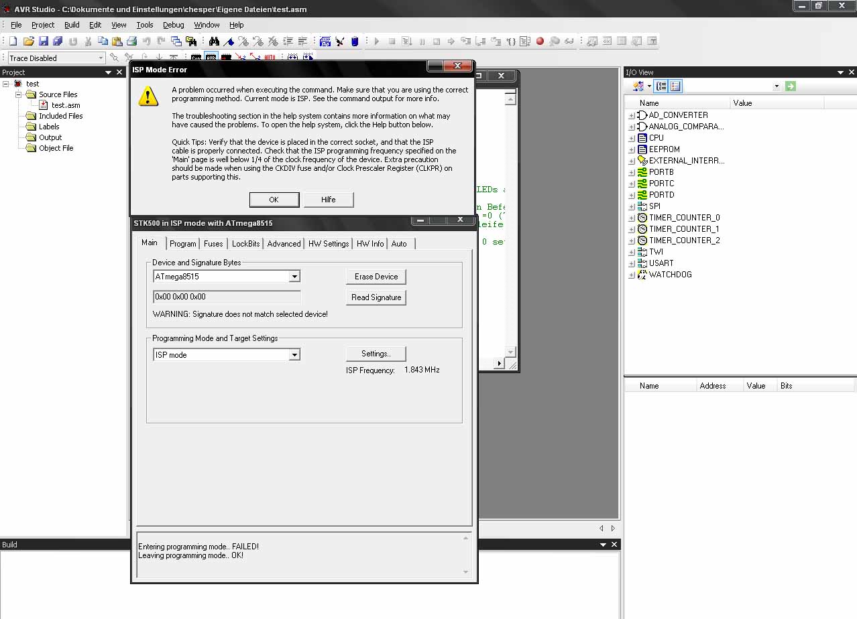
Task: Click the Paste clipboard icon
Action: click(x=117, y=41)
